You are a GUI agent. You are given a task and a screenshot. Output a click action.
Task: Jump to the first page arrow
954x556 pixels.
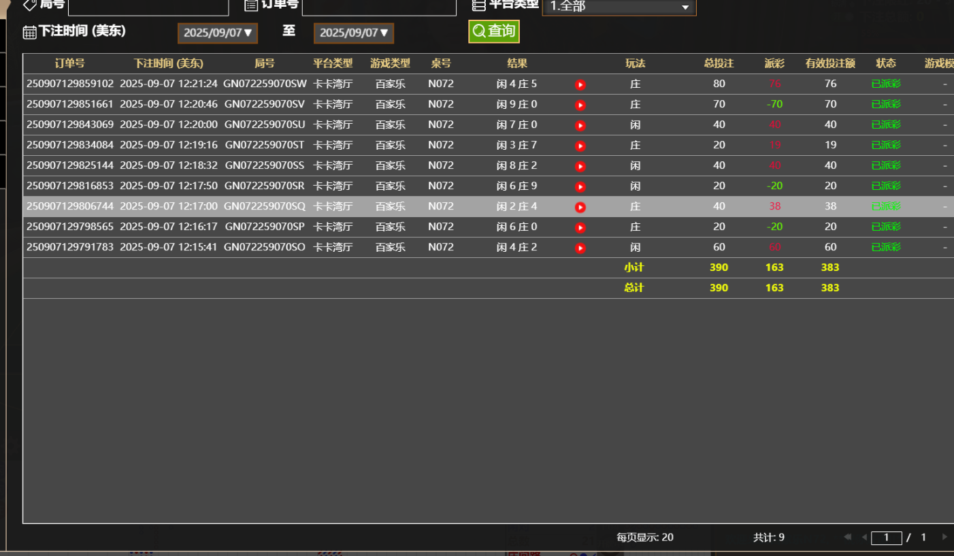point(848,537)
